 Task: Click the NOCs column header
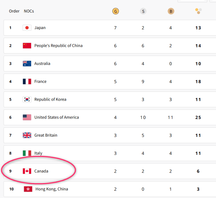click(29, 11)
